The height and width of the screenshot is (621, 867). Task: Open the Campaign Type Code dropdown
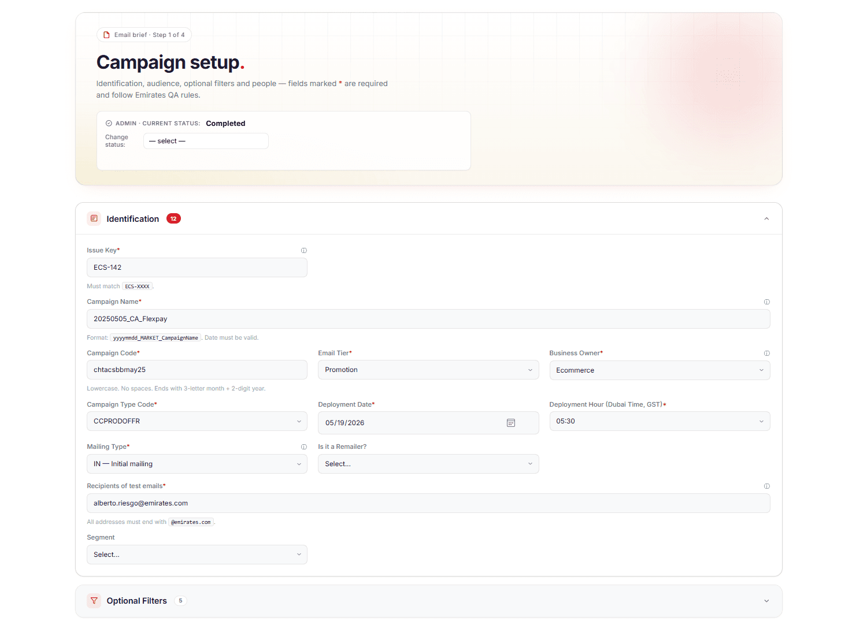tap(197, 421)
